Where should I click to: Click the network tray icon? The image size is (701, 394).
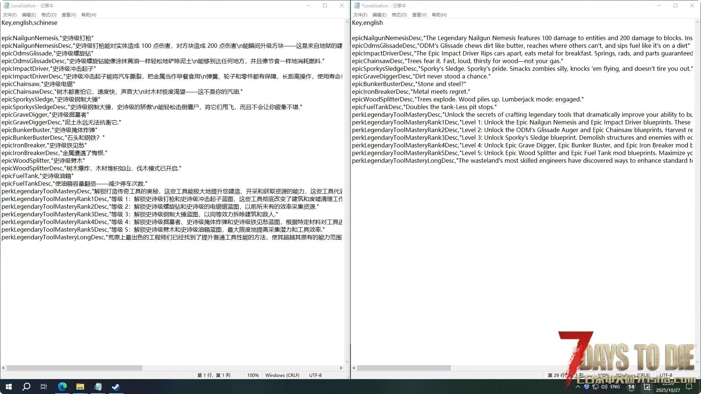595,387
